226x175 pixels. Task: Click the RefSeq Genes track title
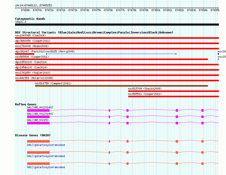point(26,104)
